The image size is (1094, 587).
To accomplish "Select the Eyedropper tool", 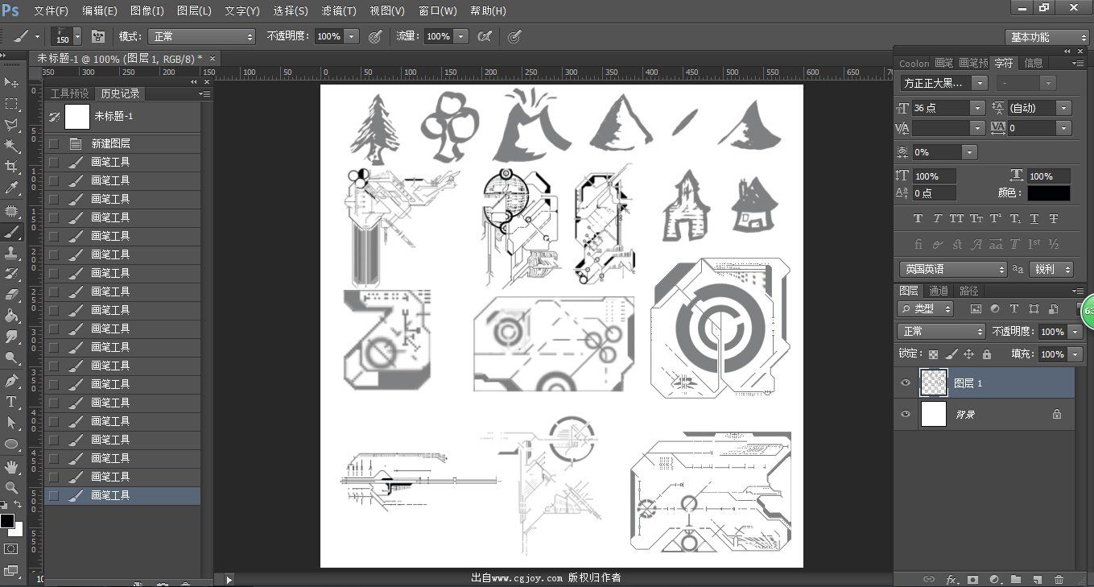I will coord(11,188).
